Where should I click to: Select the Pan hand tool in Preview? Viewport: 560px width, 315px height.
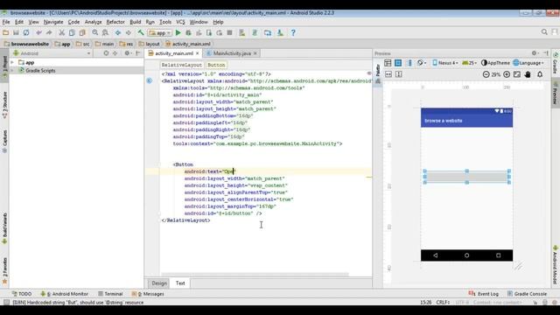pyautogui.click(x=528, y=74)
